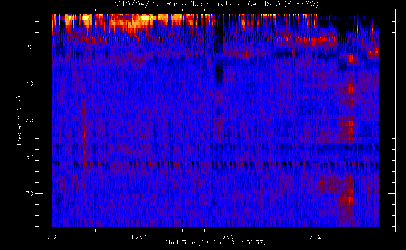The height and width of the screenshot is (250, 406).
Task: Click the 15:08 time tick label
Action: pyautogui.click(x=226, y=237)
